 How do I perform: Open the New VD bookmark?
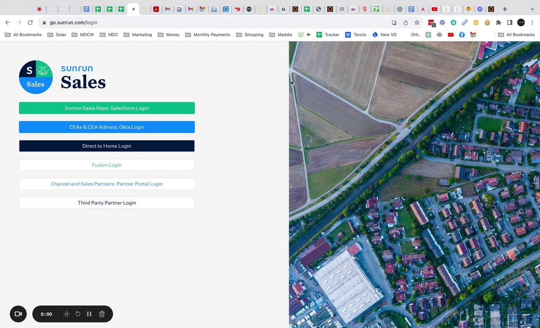click(x=384, y=35)
